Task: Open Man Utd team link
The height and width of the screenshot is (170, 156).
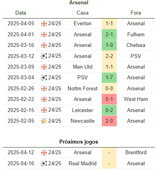Action: tap(83, 67)
